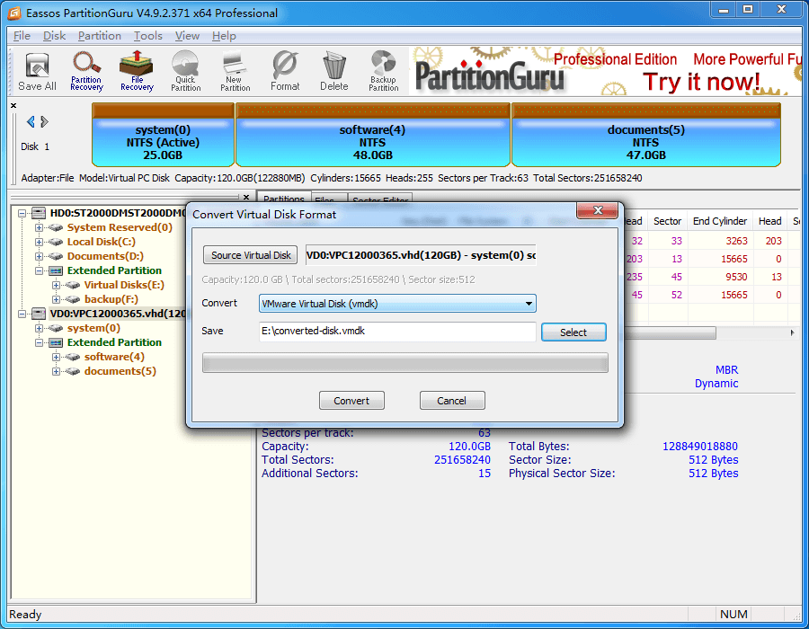Click the source virtual disk name field
The image size is (809, 629).
pos(421,255)
